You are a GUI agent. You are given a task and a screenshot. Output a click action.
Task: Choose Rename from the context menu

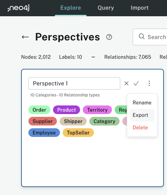point(142,103)
